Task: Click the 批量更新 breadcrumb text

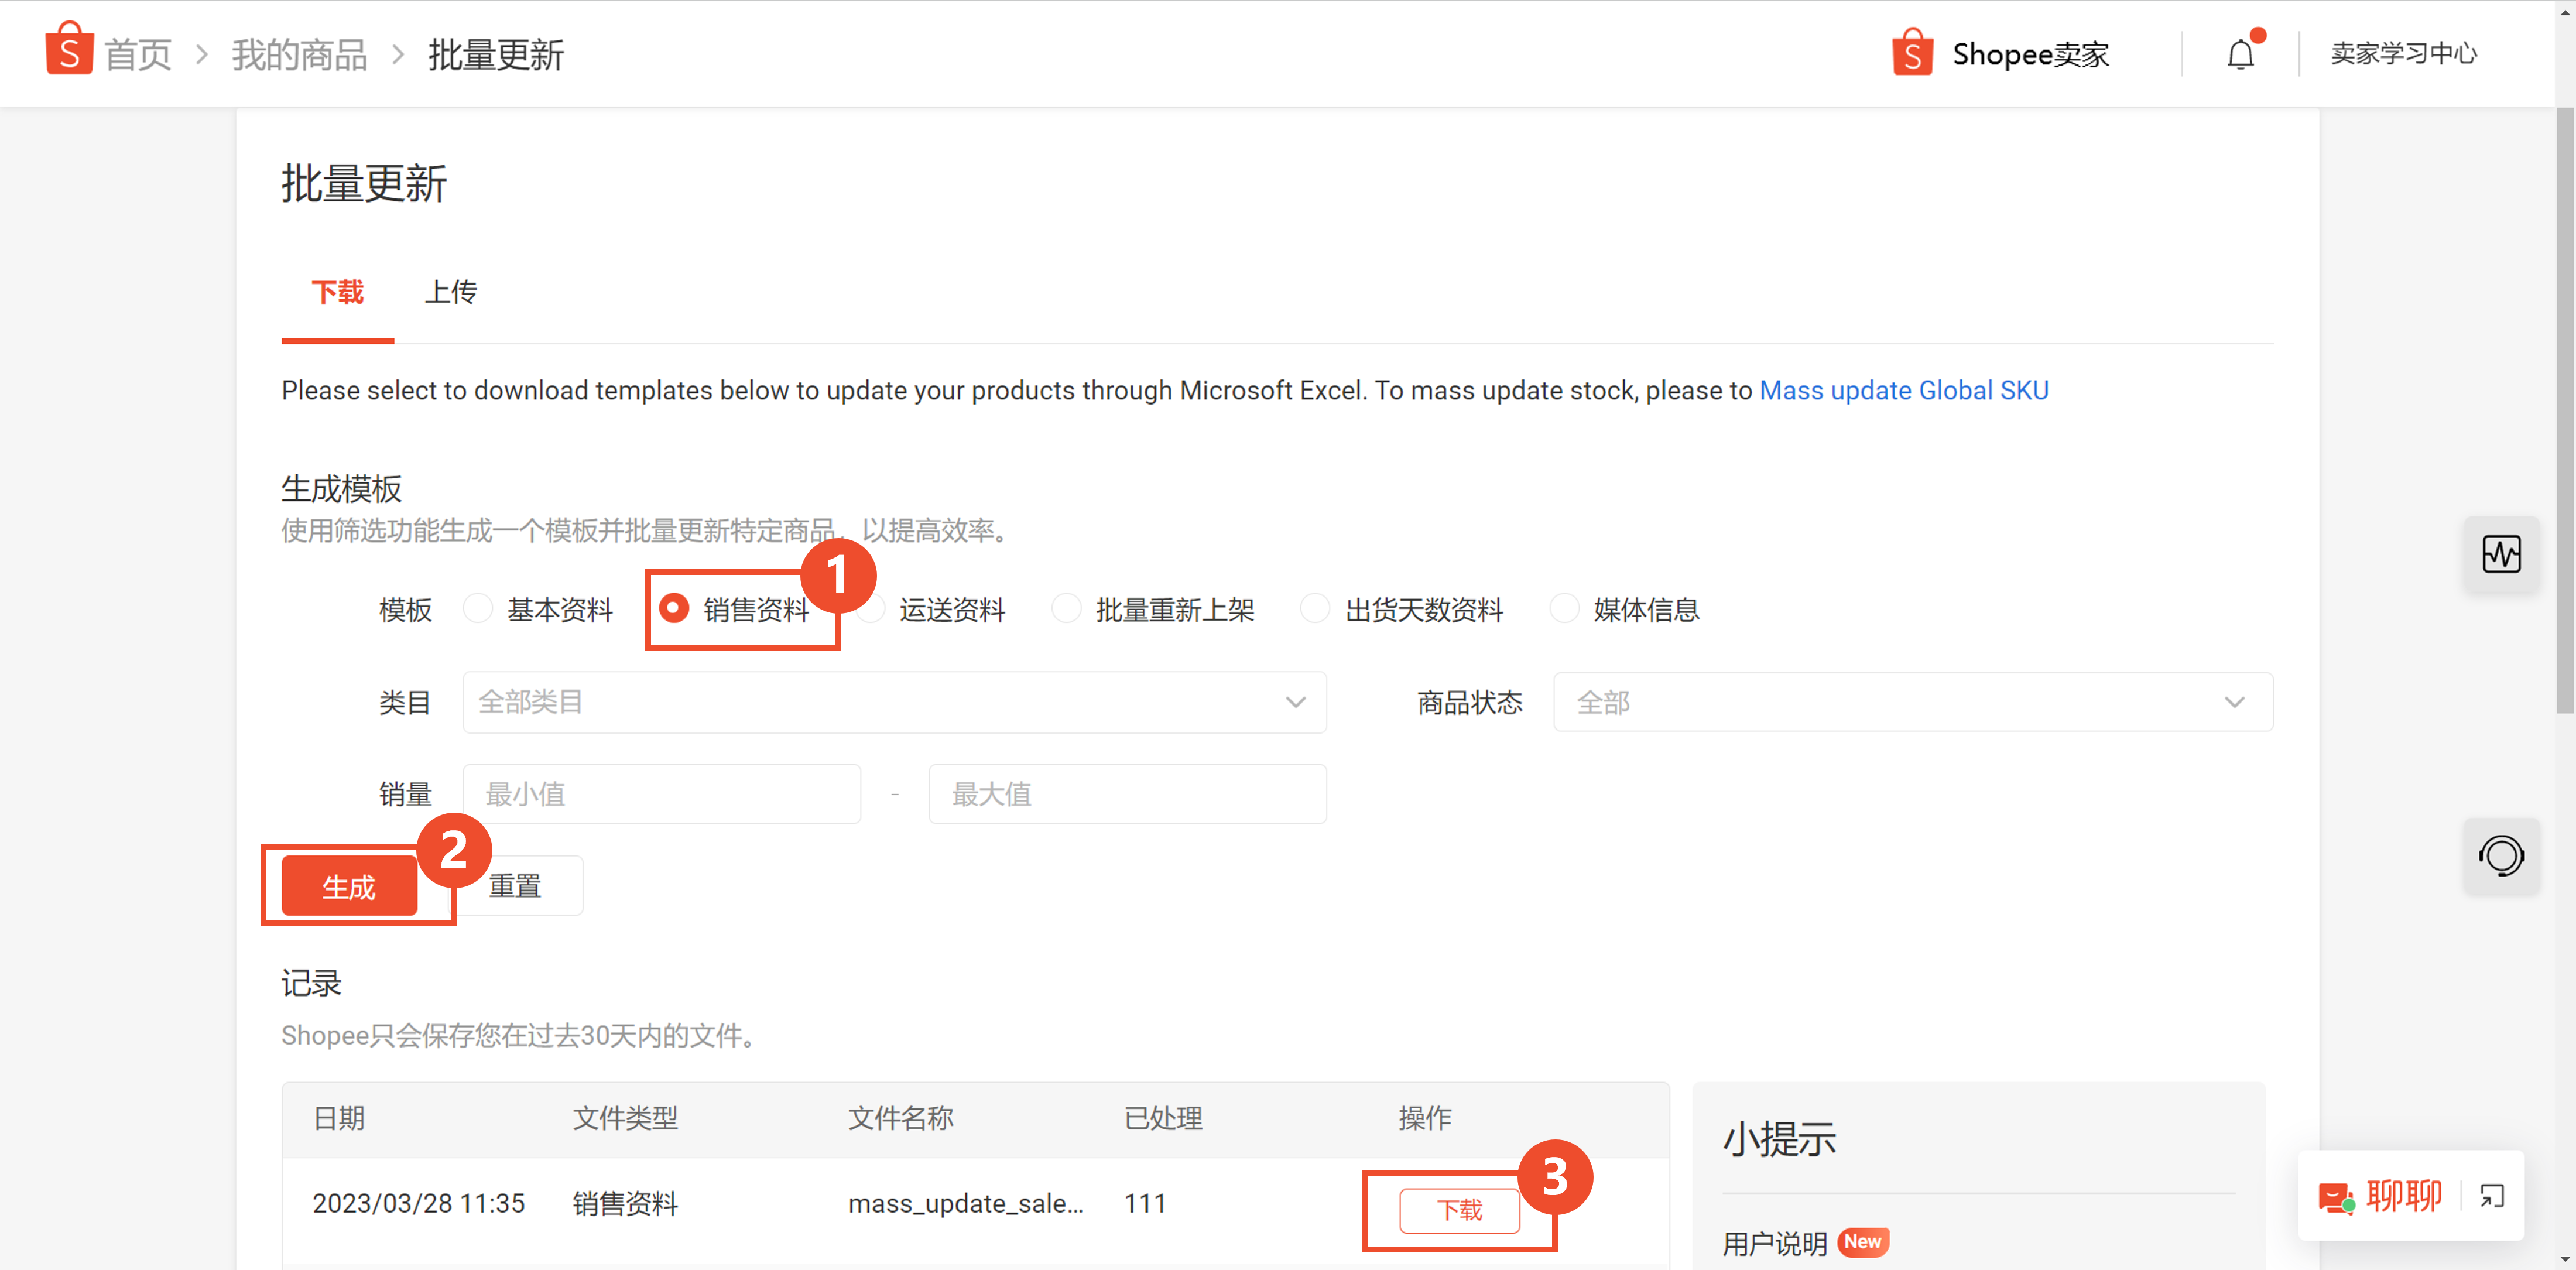Action: [496, 55]
